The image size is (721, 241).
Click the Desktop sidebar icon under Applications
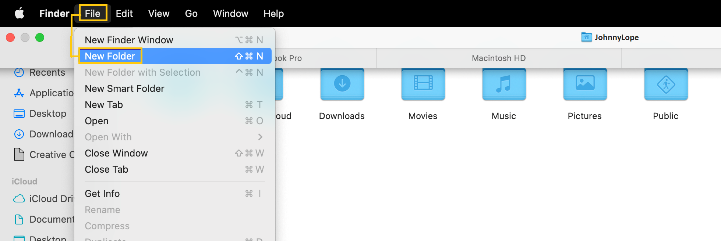pyautogui.click(x=19, y=114)
